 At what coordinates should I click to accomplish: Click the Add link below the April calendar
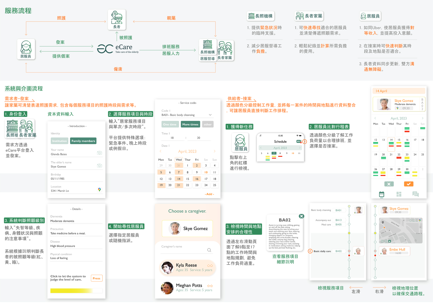pyautogui.click(x=209, y=194)
